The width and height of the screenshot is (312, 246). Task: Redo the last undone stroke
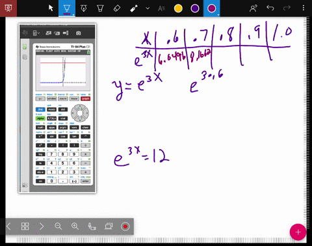point(287,8)
